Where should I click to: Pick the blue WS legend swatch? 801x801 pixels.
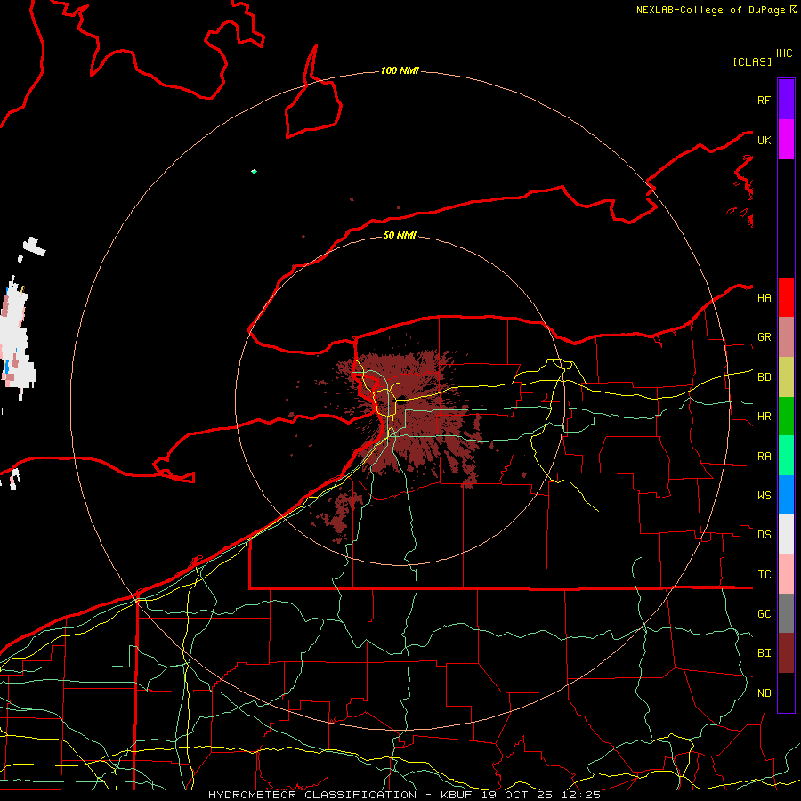786,495
